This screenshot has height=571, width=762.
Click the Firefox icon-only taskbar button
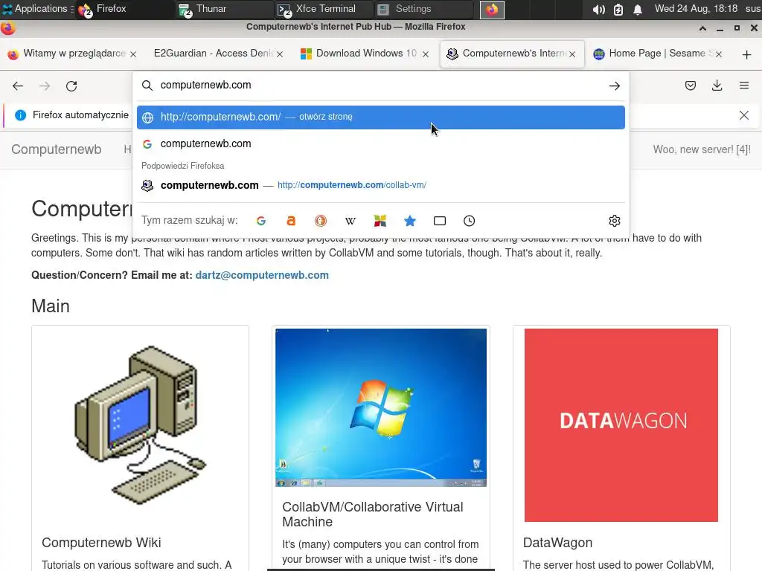pyautogui.click(x=492, y=9)
